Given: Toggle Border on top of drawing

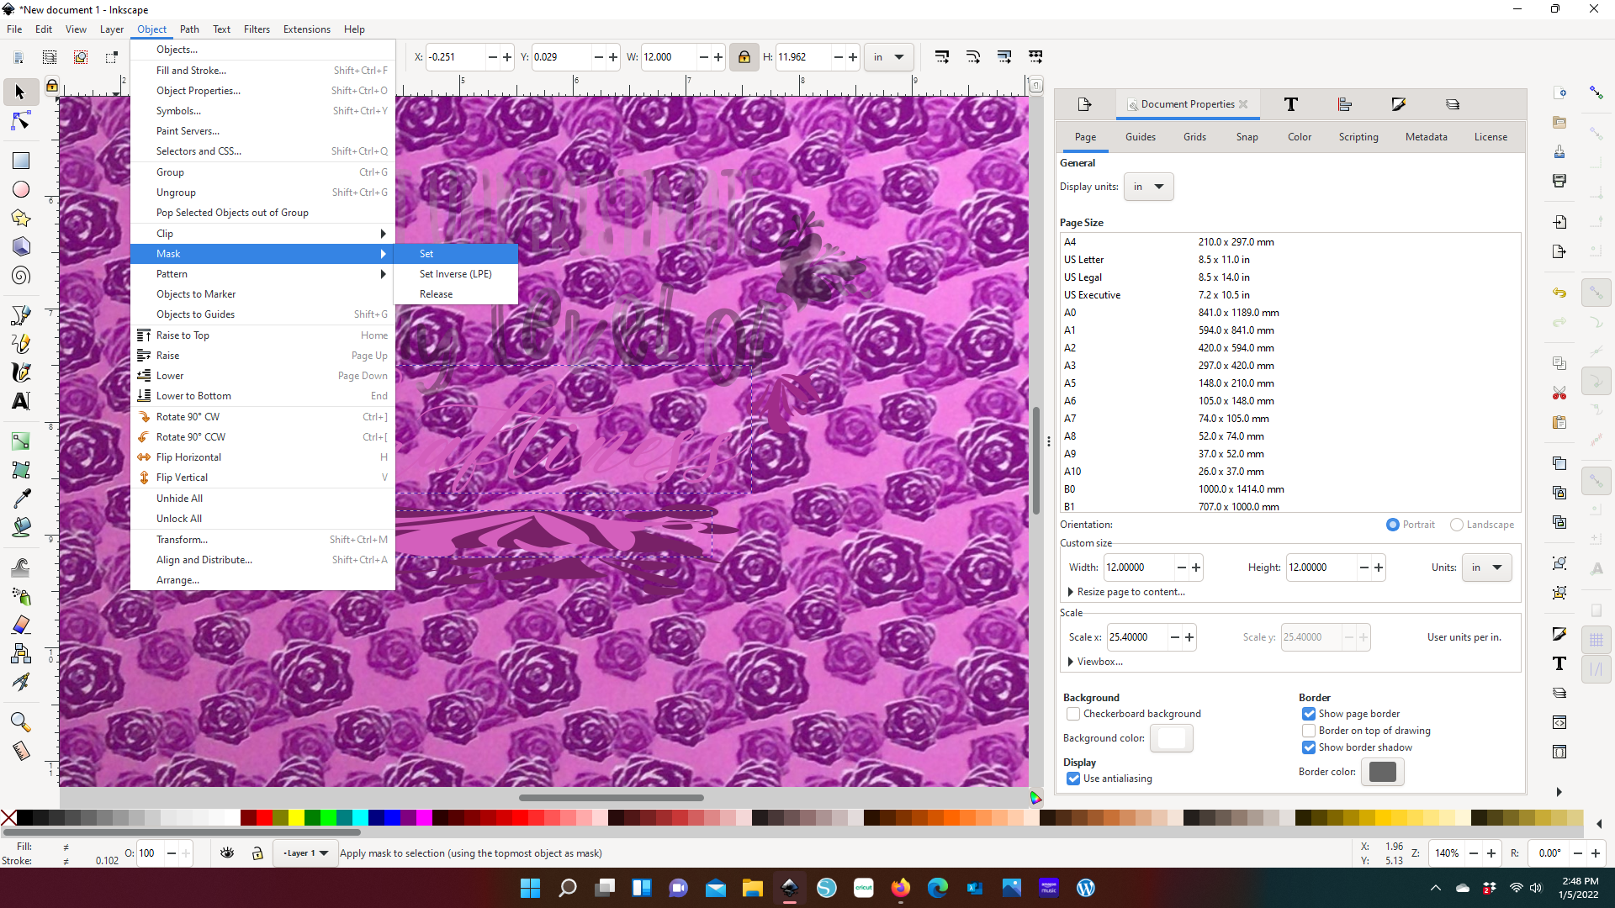Looking at the screenshot, I should (1309, 731).
